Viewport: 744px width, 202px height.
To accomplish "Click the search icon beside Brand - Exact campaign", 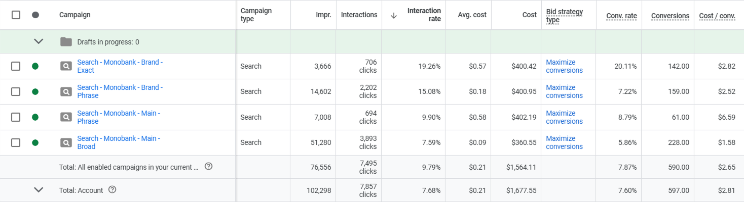I will pyautogui.click(x=66, y=66).
